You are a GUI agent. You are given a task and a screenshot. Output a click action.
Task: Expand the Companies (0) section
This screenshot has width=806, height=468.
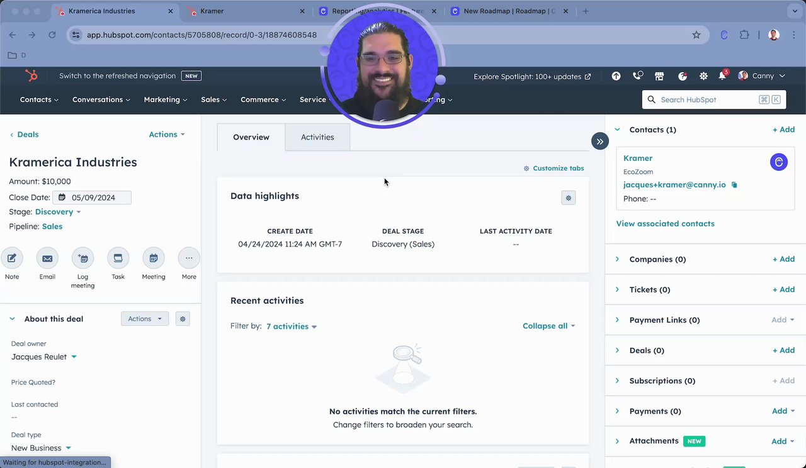[617, 259]
